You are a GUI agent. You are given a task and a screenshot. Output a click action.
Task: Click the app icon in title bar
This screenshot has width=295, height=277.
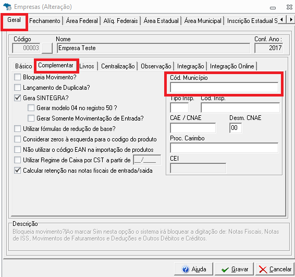point(7,7)
